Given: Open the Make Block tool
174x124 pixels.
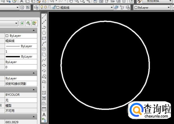Looking at the screenshot, I should pos(44,82).
